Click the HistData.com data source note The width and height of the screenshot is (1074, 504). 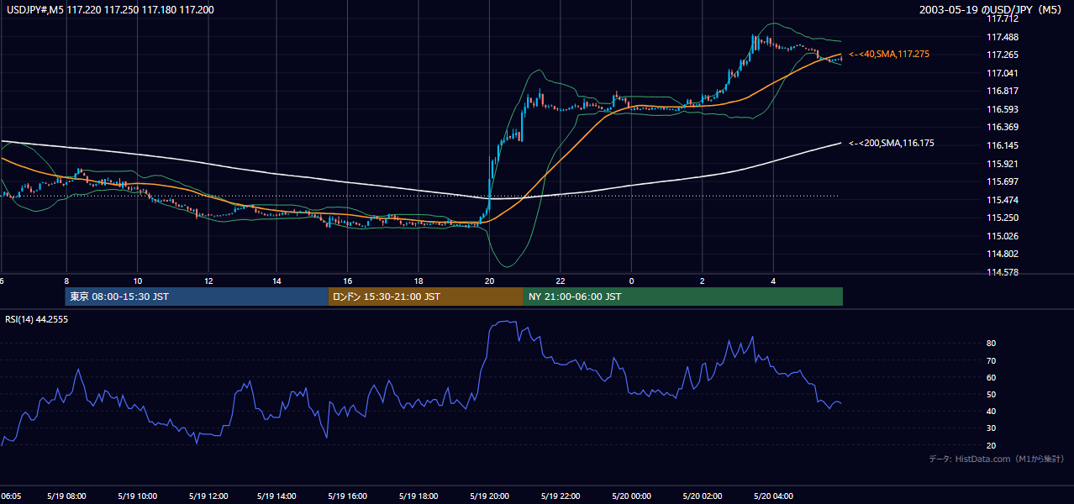click(x=997, y=459)
